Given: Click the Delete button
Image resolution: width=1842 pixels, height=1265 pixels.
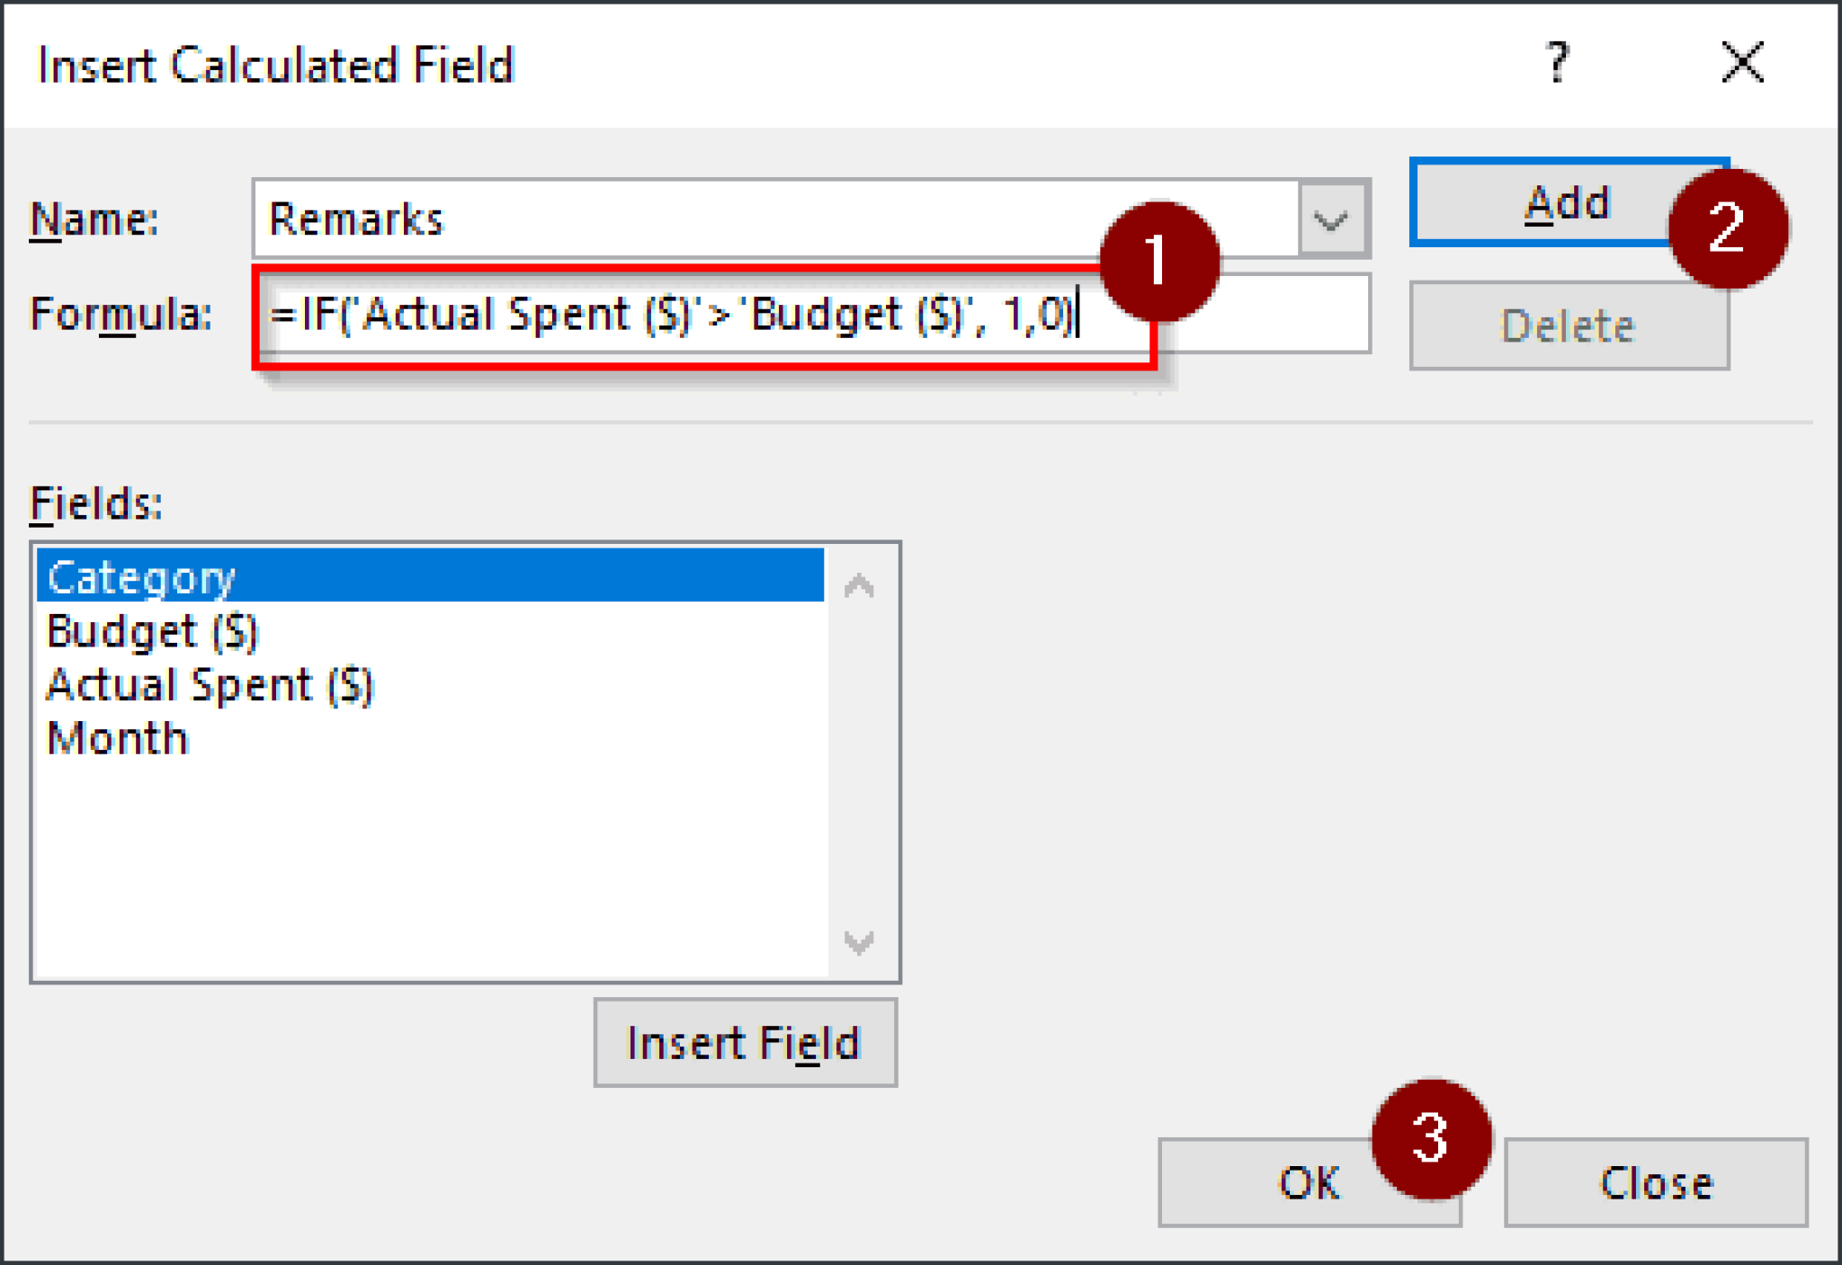Looking at the screenshot, I should pos(1567,325).
